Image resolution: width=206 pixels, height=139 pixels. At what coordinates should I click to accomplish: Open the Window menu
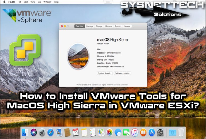point(47,2)
